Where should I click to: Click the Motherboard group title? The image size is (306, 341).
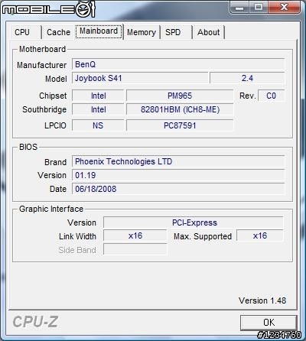point(43,49)
